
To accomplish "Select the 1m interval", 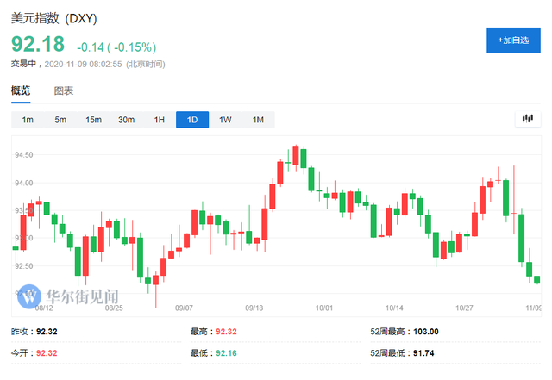I will pos(28,120).
